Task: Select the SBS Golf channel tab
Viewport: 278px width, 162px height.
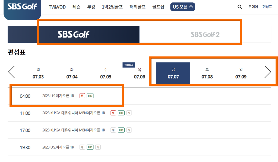Action: [x=73, y=34]
